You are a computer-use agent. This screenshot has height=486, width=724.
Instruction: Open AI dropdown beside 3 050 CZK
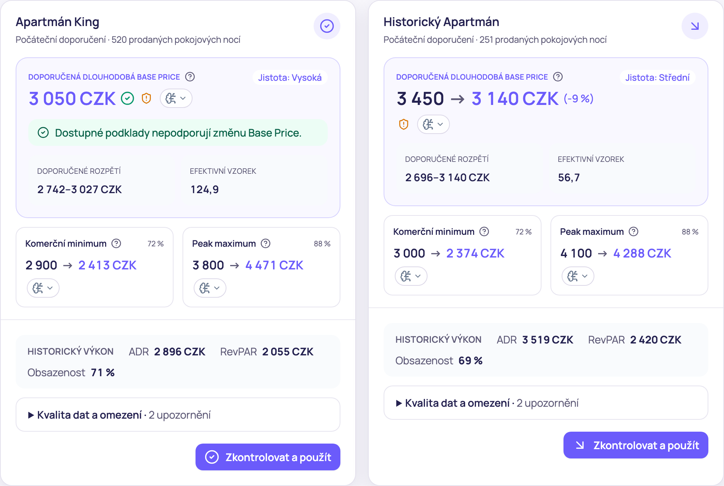176,98
